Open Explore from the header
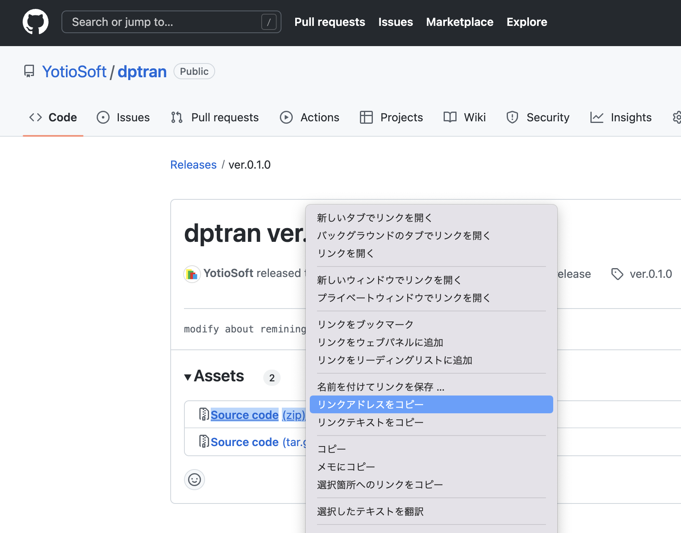681x533 pixels. coord(527,22)
